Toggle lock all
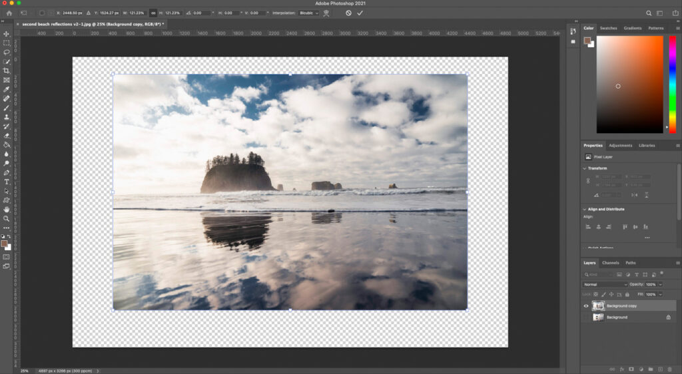The width and height of the screenshot is (682, 374). point(627,295)
